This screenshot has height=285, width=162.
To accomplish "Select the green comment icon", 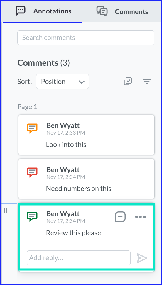I will pos(32,216).
